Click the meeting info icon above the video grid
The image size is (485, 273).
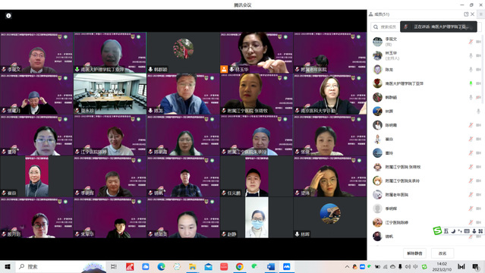click(8, 15)
